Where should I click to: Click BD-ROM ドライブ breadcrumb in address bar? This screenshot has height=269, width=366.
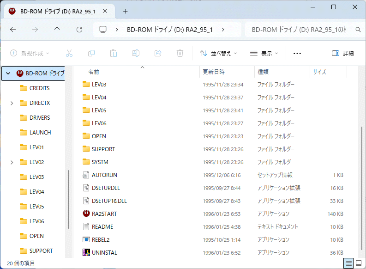[x=170, y=30]
